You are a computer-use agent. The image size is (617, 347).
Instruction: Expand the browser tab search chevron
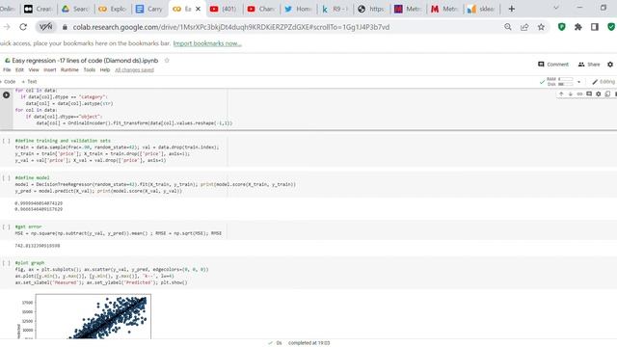556,8
